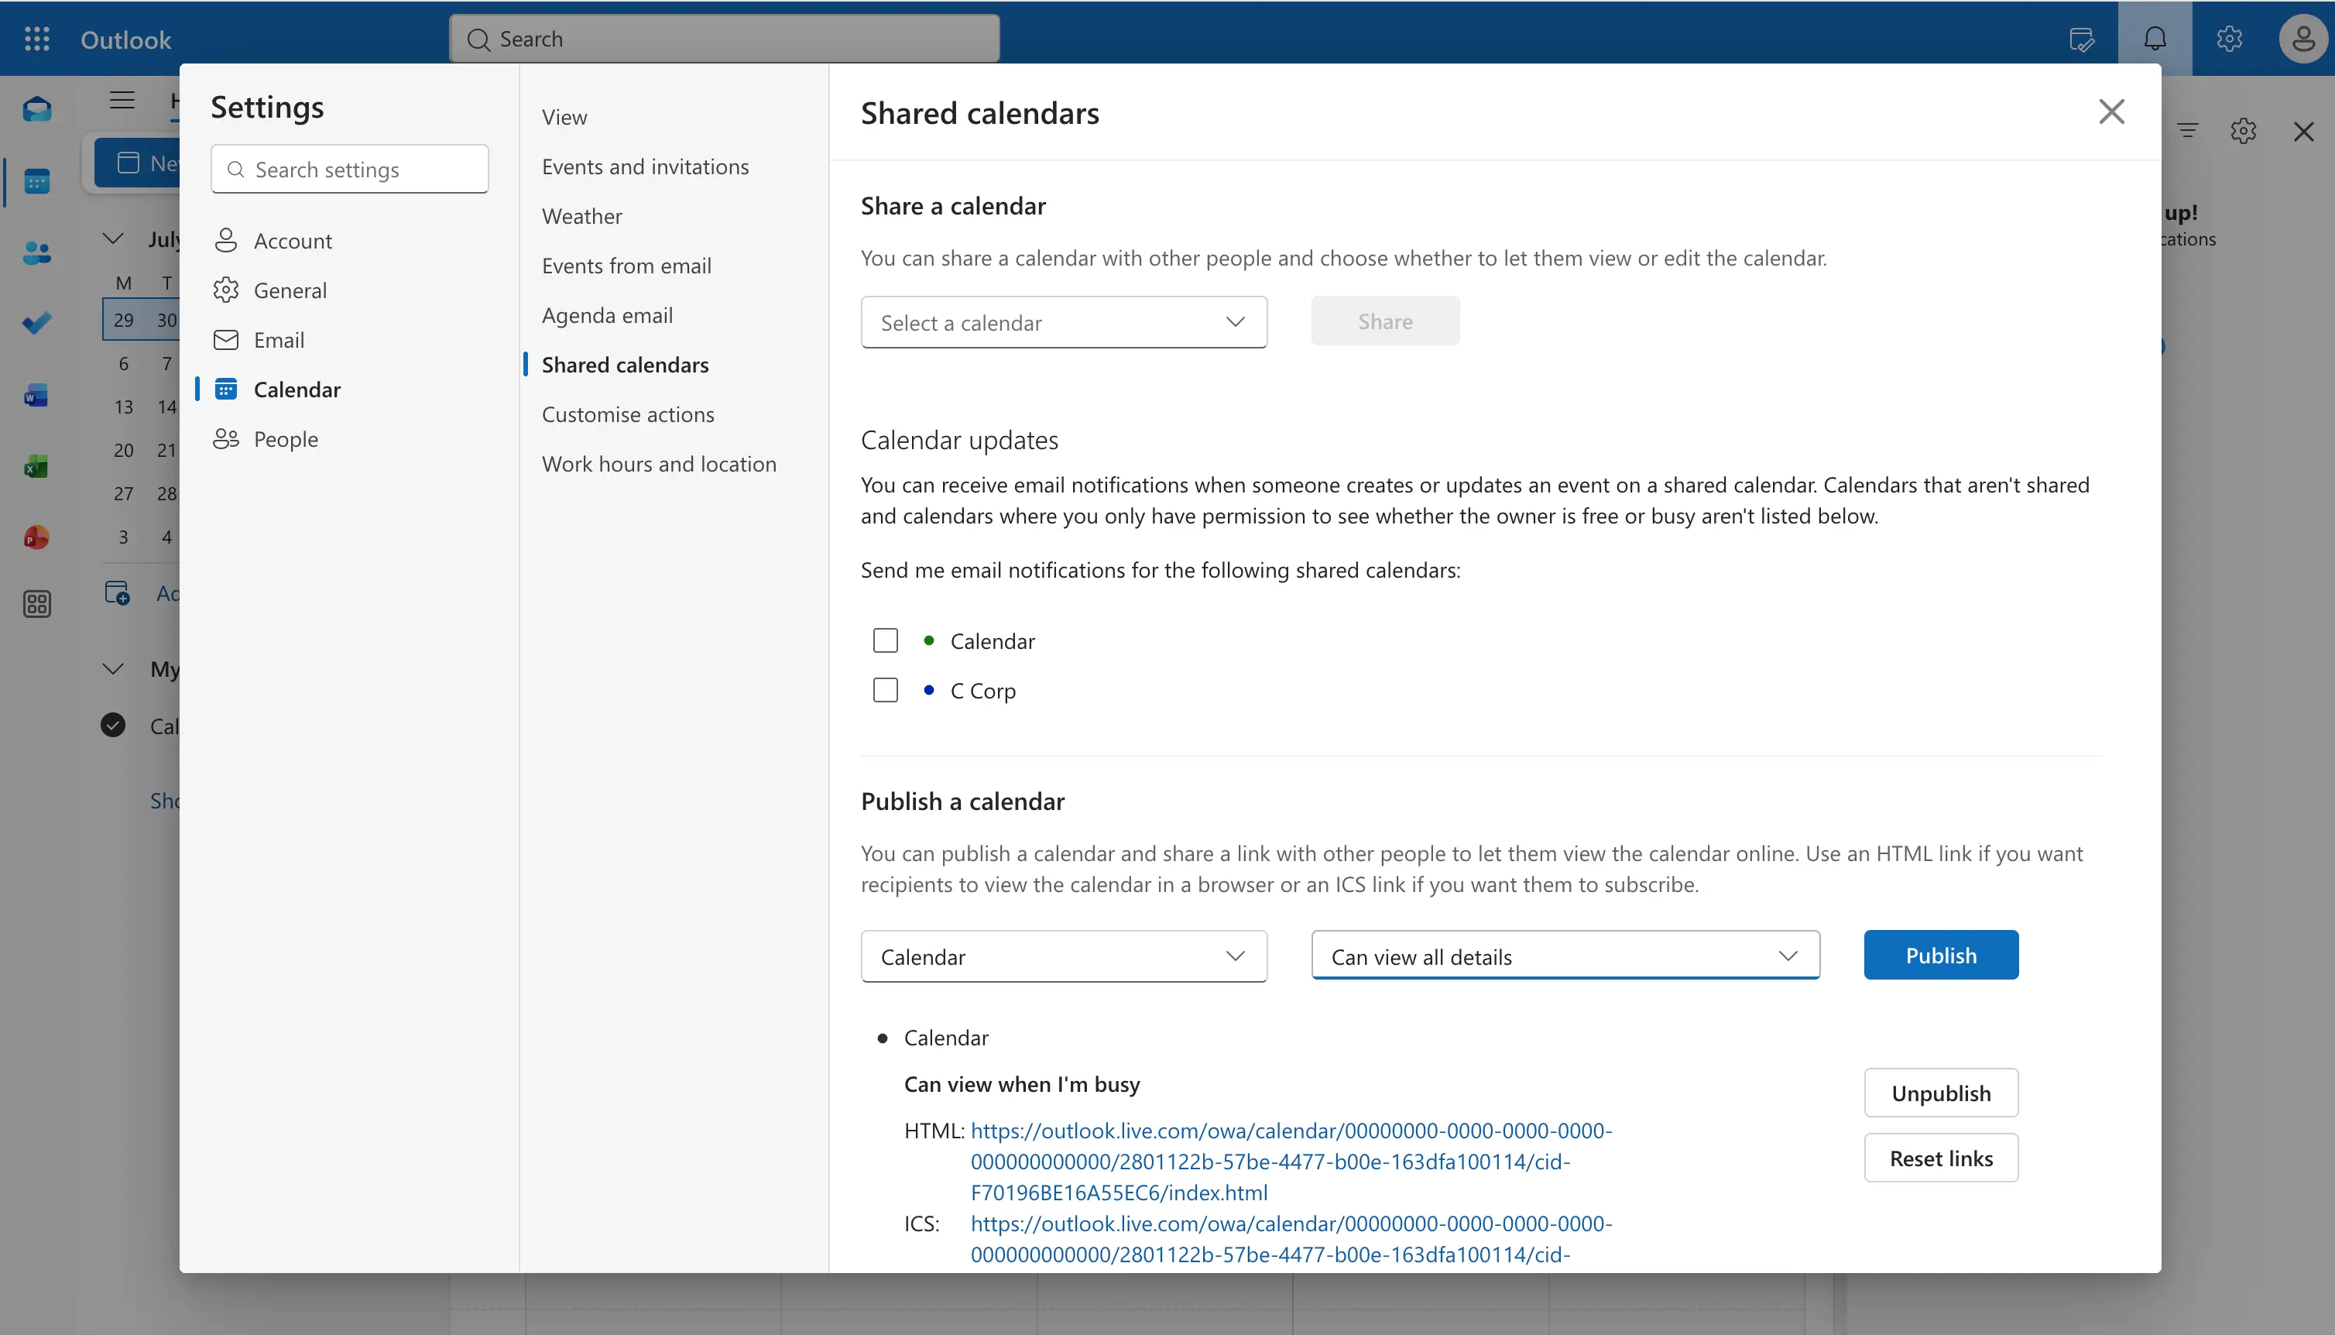This screenshot has height=1335, width=2335.
Task: Tick the C Corp notifications checkbox
Action: coord(885,689)
